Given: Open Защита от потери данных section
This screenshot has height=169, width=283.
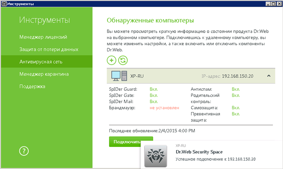Looking at the screenshot, I should 49,49.
